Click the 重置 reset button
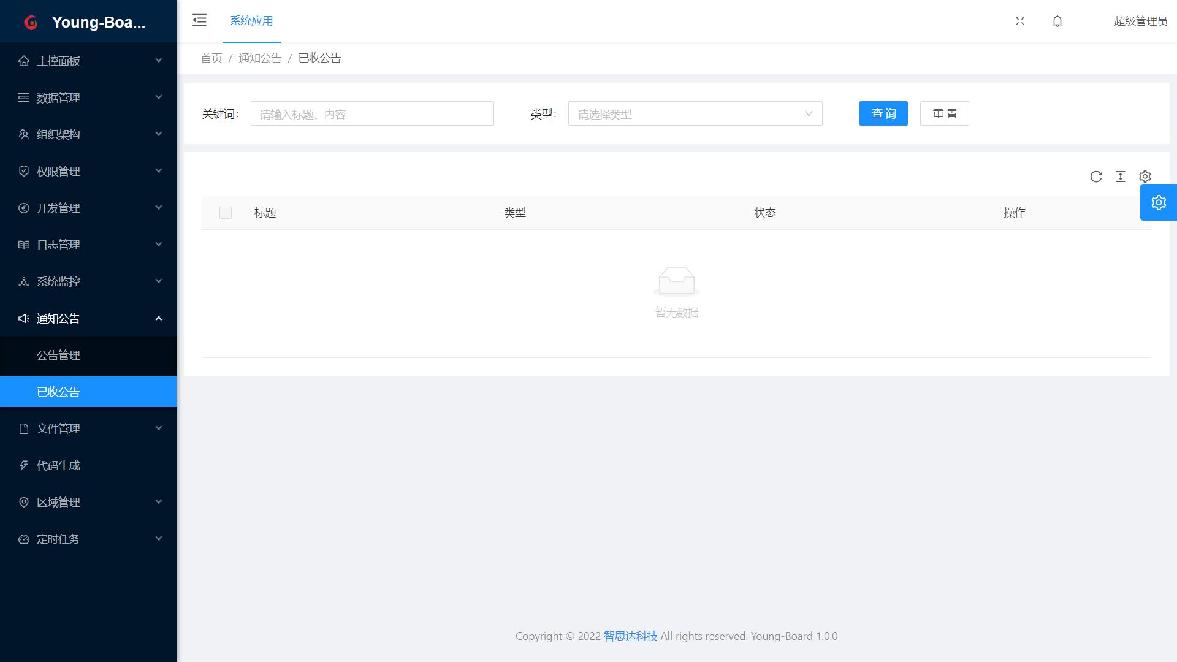Image resolution: width=1177 pixels, height=662 pixels. pyautogui.click(x=944, y=114)
